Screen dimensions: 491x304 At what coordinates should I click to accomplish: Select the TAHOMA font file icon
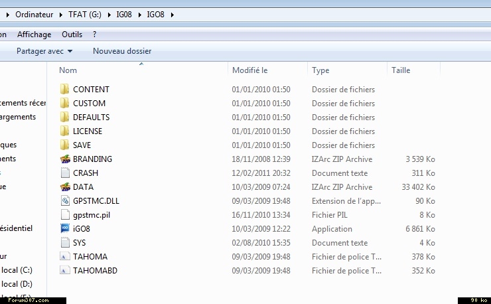pyautogui.click(x=65, y=256)
